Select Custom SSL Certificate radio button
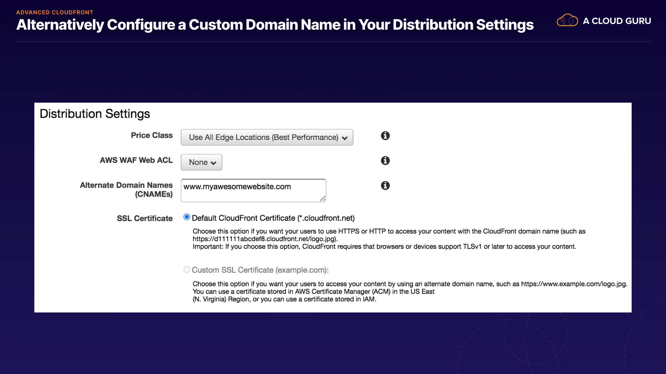Viewport: 666px width, 374px height. [x=187, y=269]
